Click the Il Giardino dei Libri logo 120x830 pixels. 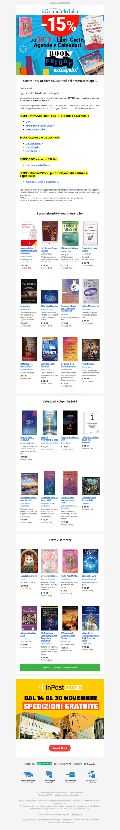(60, 11)
